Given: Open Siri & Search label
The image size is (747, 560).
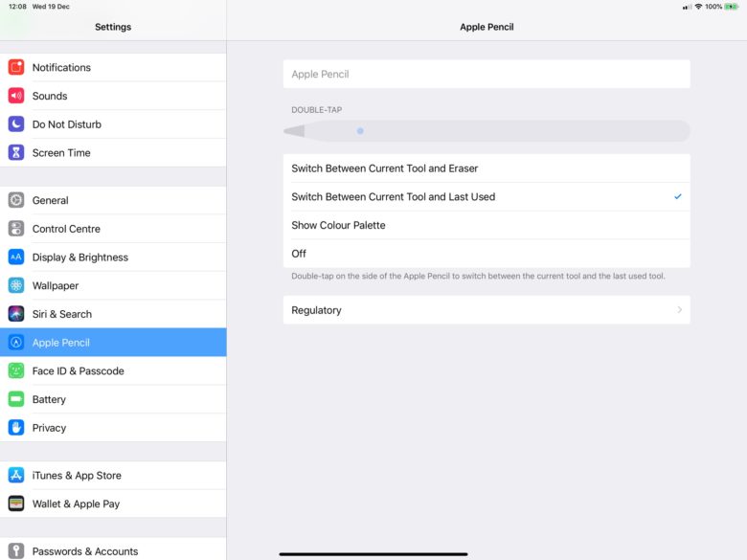Looking at the screenshot, I should [x=62, y=314].
